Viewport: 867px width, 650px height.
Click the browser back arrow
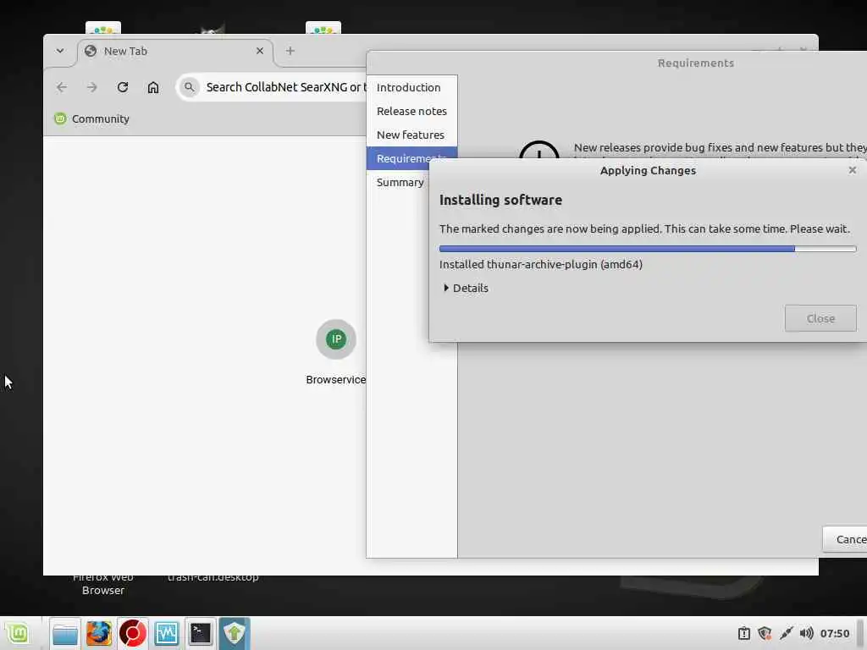(x=61, y=87)
